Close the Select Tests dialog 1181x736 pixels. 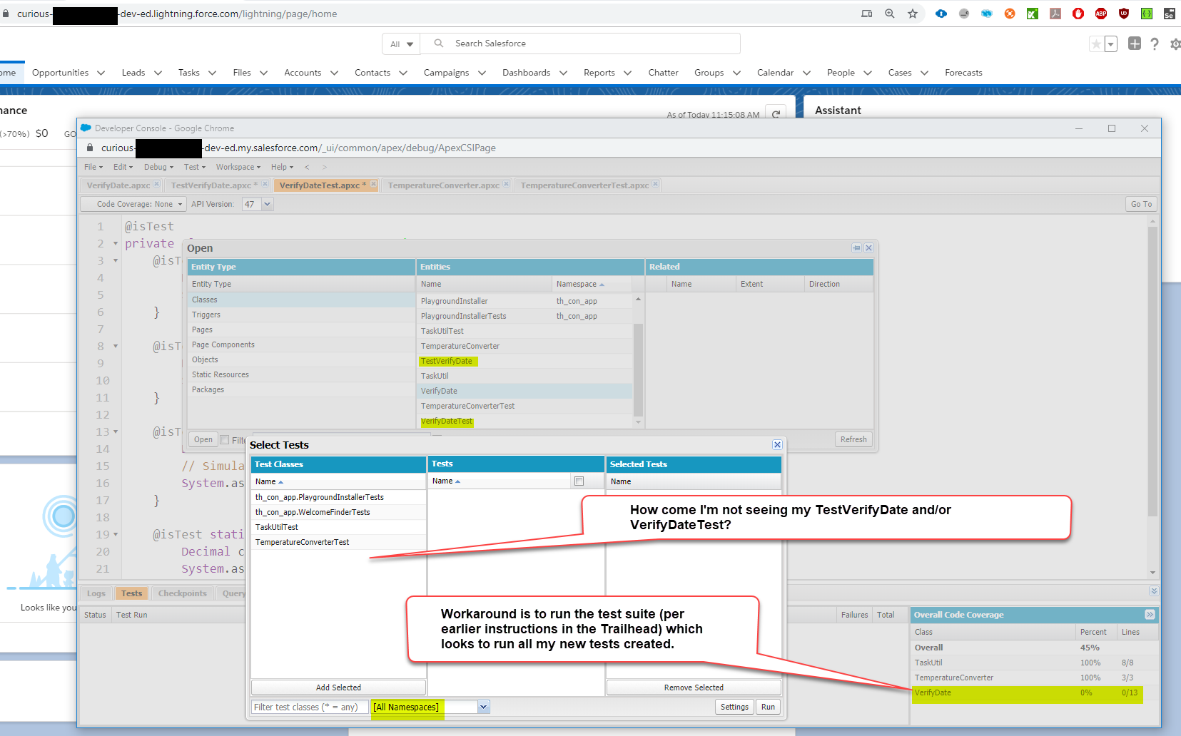(777, 445)
